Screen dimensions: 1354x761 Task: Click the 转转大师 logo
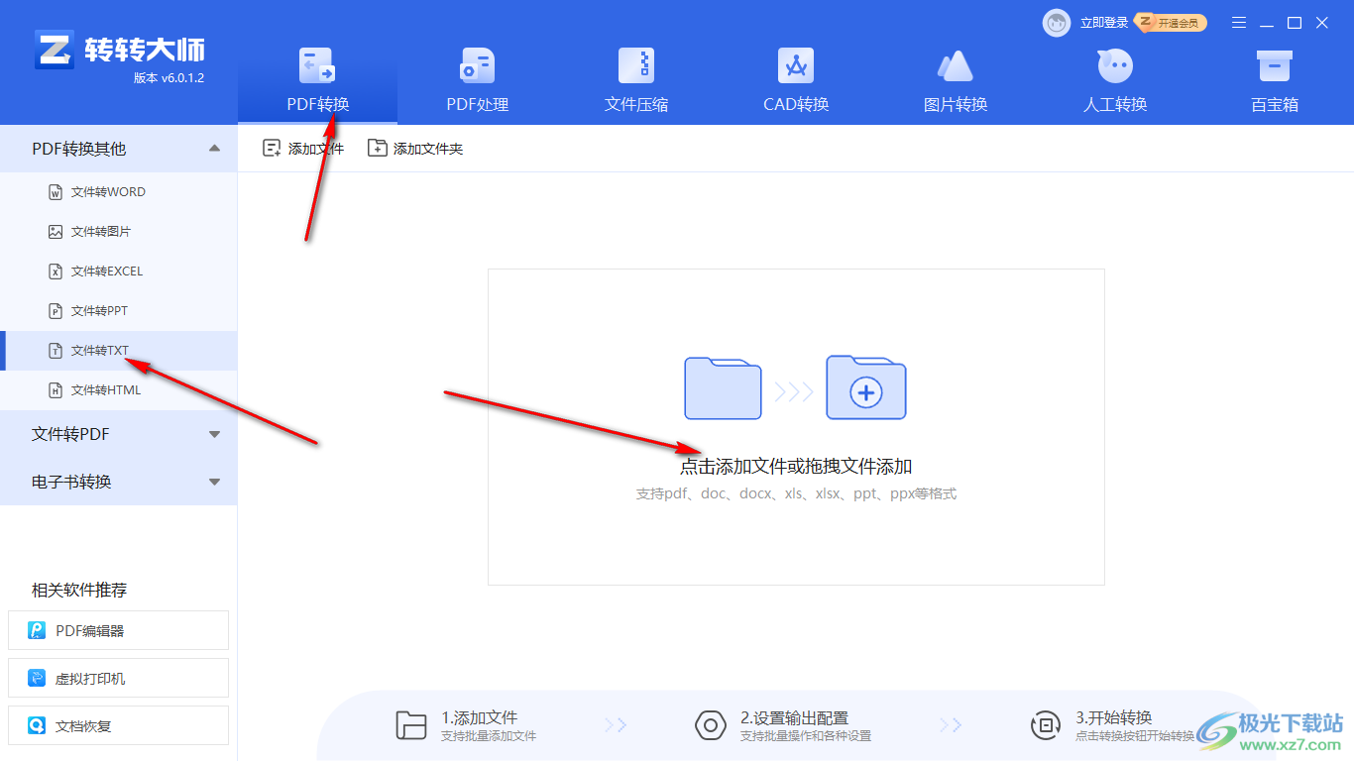click(x=119, y=50)
